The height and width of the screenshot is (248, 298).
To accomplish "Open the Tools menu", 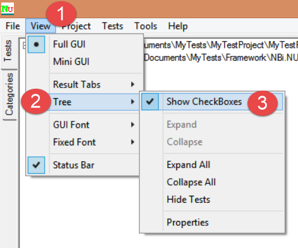I will coord(146,26).
